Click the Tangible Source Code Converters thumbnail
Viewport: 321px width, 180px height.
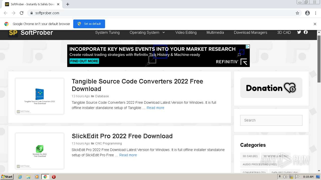pyautogui.click(x=40, y=96)
